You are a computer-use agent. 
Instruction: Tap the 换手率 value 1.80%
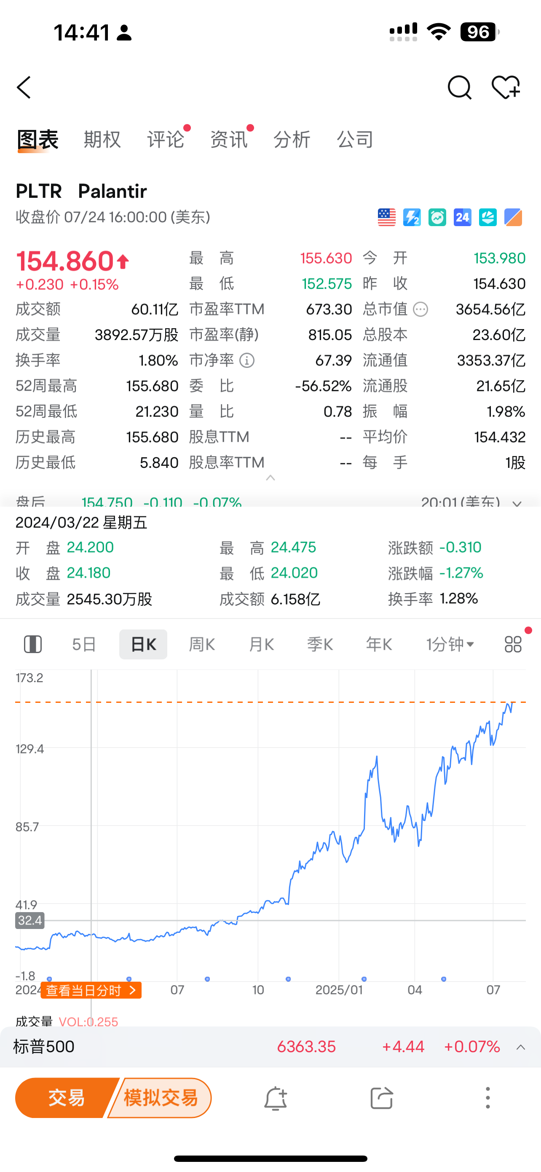point(158,360)
